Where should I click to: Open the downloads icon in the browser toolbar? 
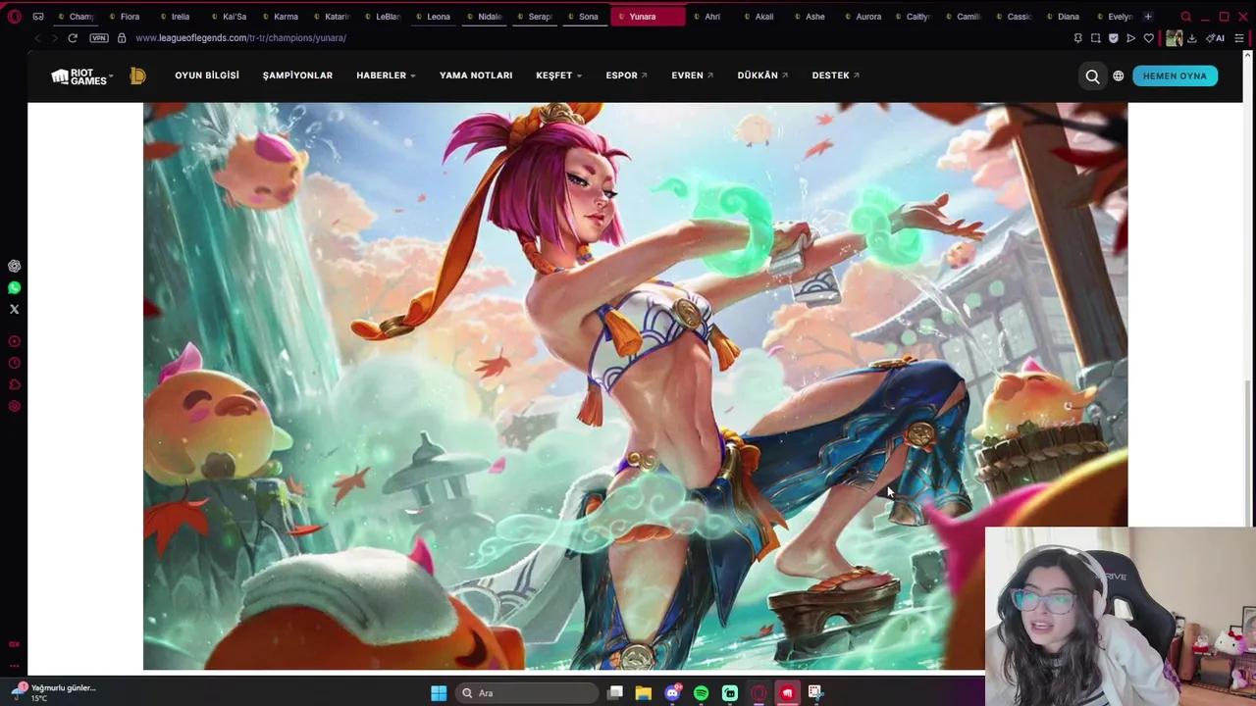click(1191, 37)
